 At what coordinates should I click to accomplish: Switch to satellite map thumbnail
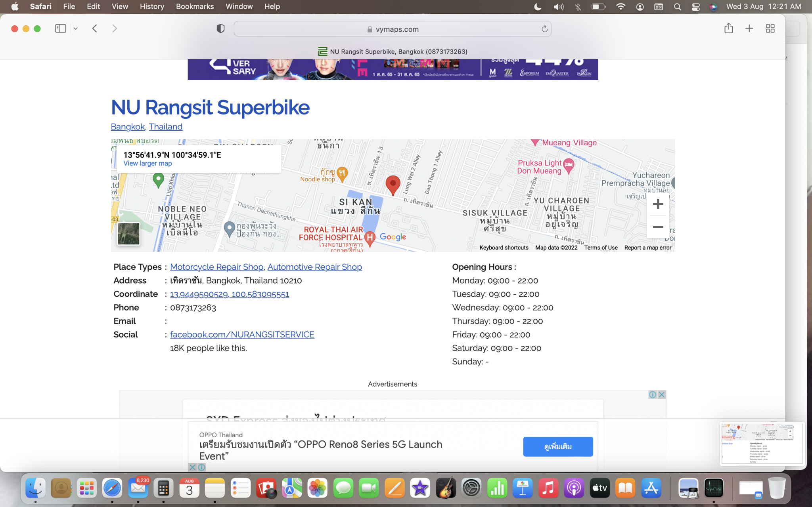[x=128, y=233]
